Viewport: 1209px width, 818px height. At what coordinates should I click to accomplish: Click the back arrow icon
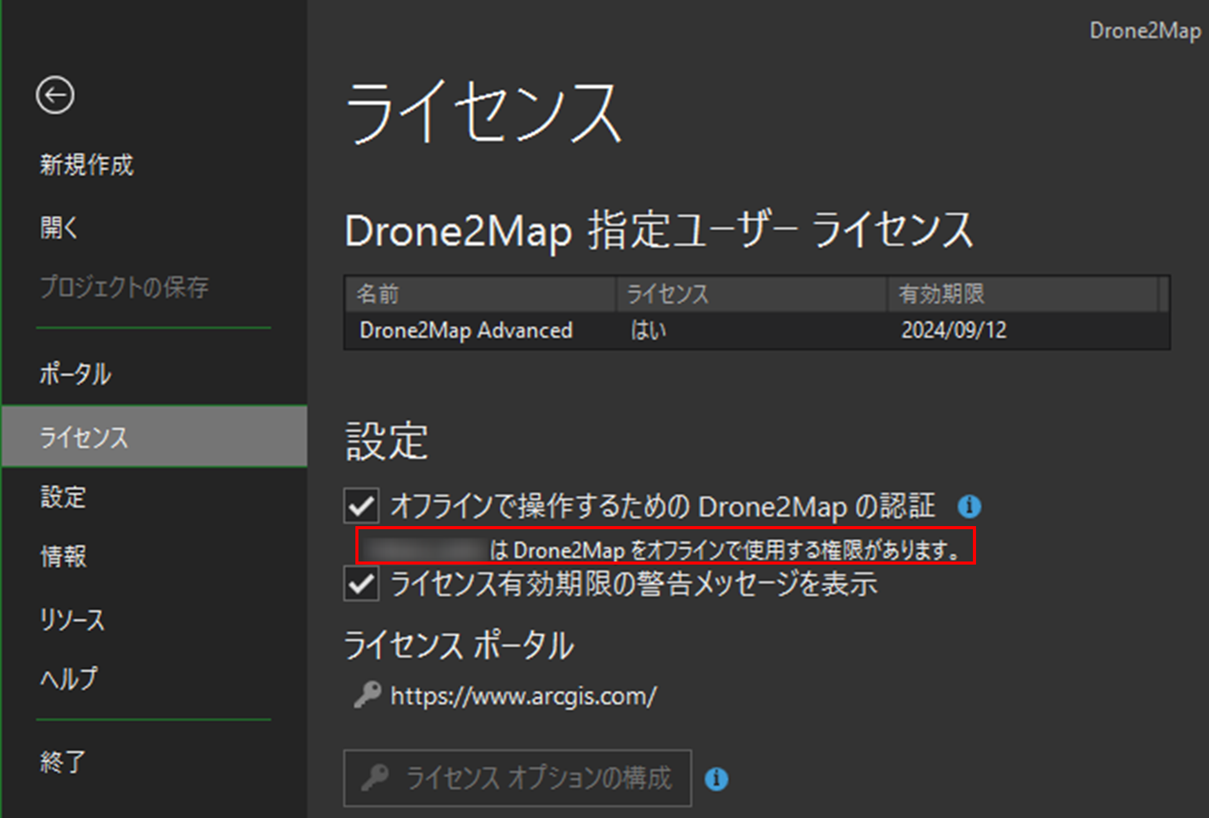coord(55,96)
